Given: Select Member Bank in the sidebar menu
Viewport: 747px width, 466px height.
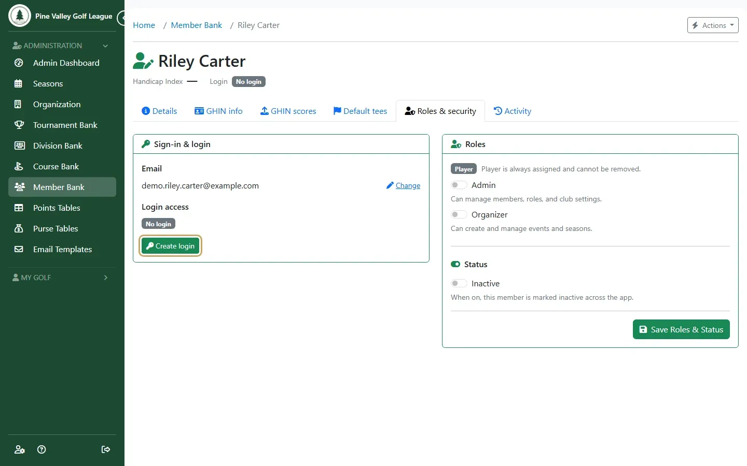Looking at the screenshot, I should coord(62,187).
